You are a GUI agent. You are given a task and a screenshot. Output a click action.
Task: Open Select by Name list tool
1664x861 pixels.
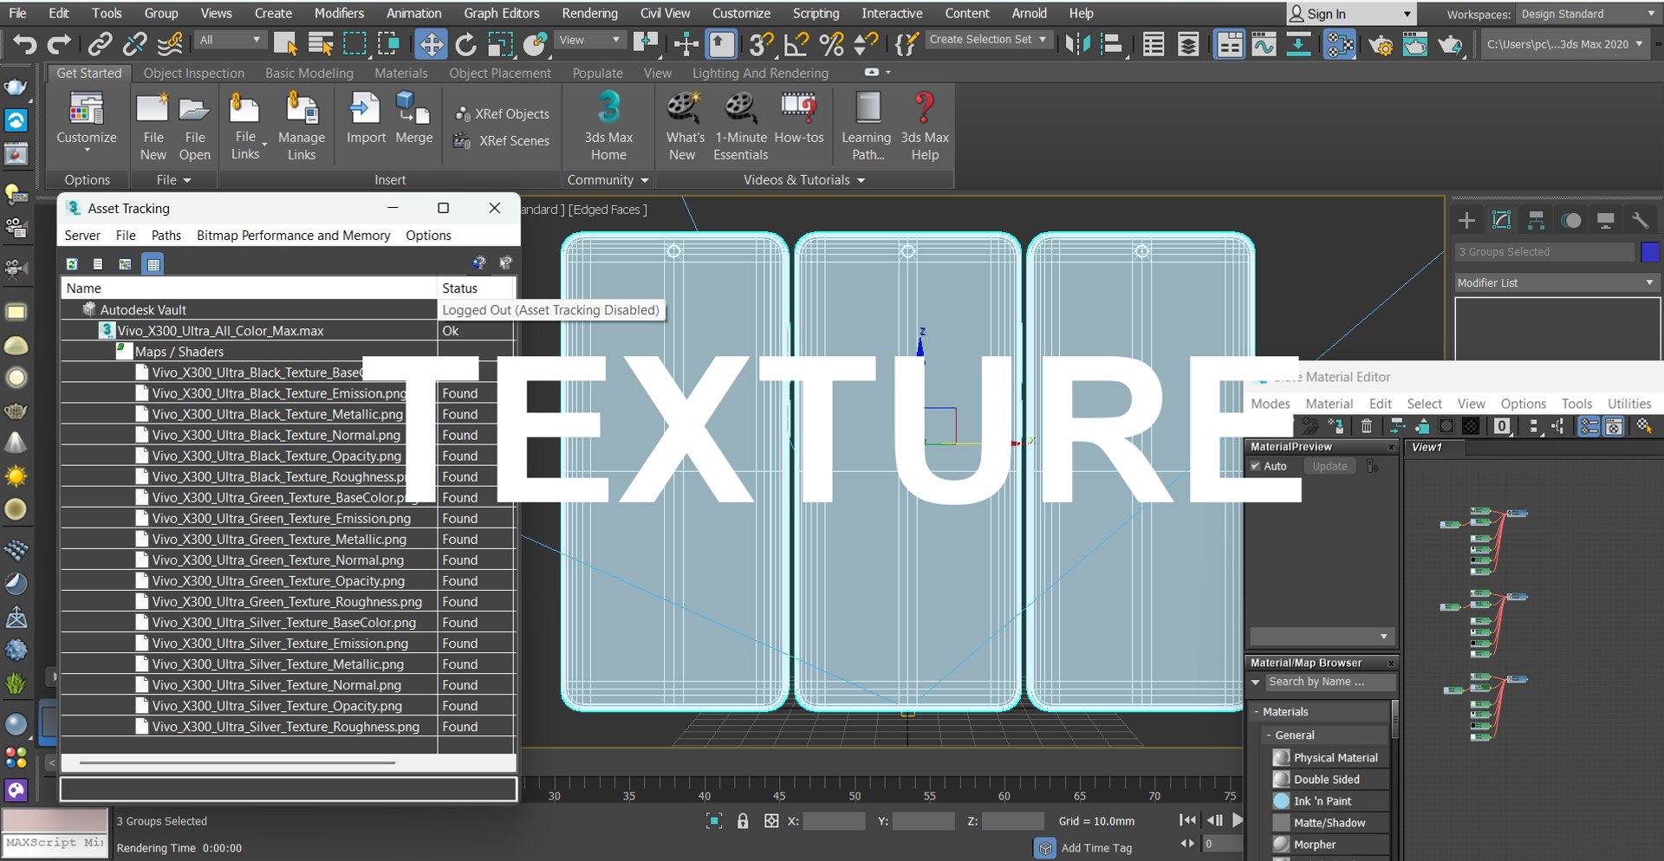click(x=320, y=43)
